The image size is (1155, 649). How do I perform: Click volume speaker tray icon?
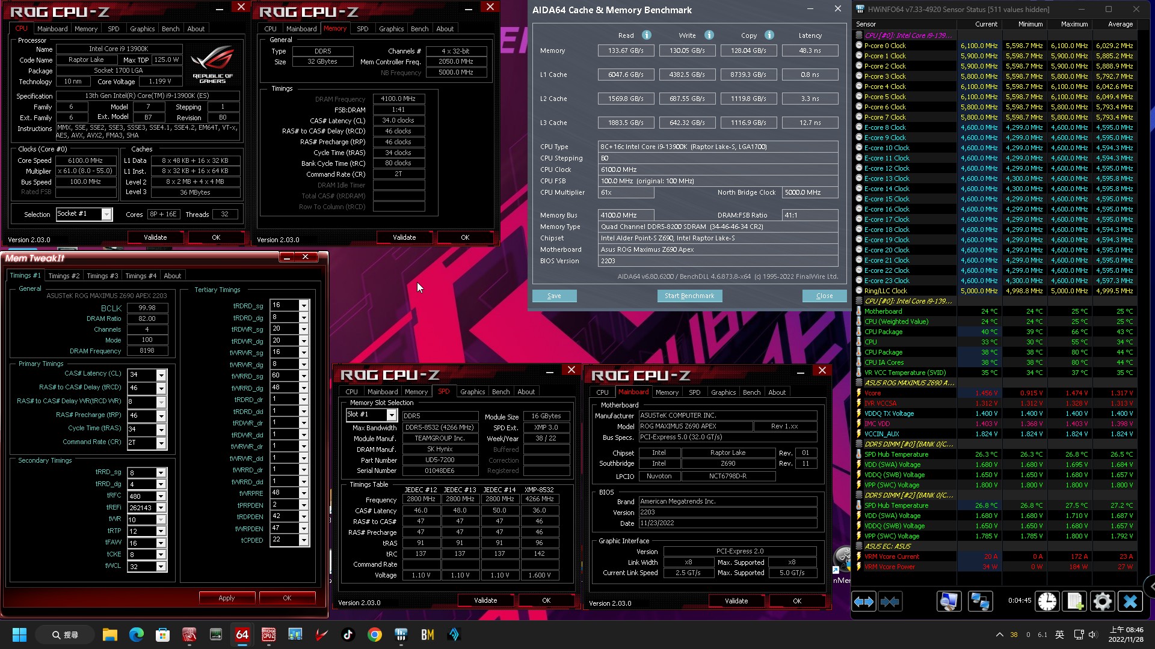tap(1093, 635)
